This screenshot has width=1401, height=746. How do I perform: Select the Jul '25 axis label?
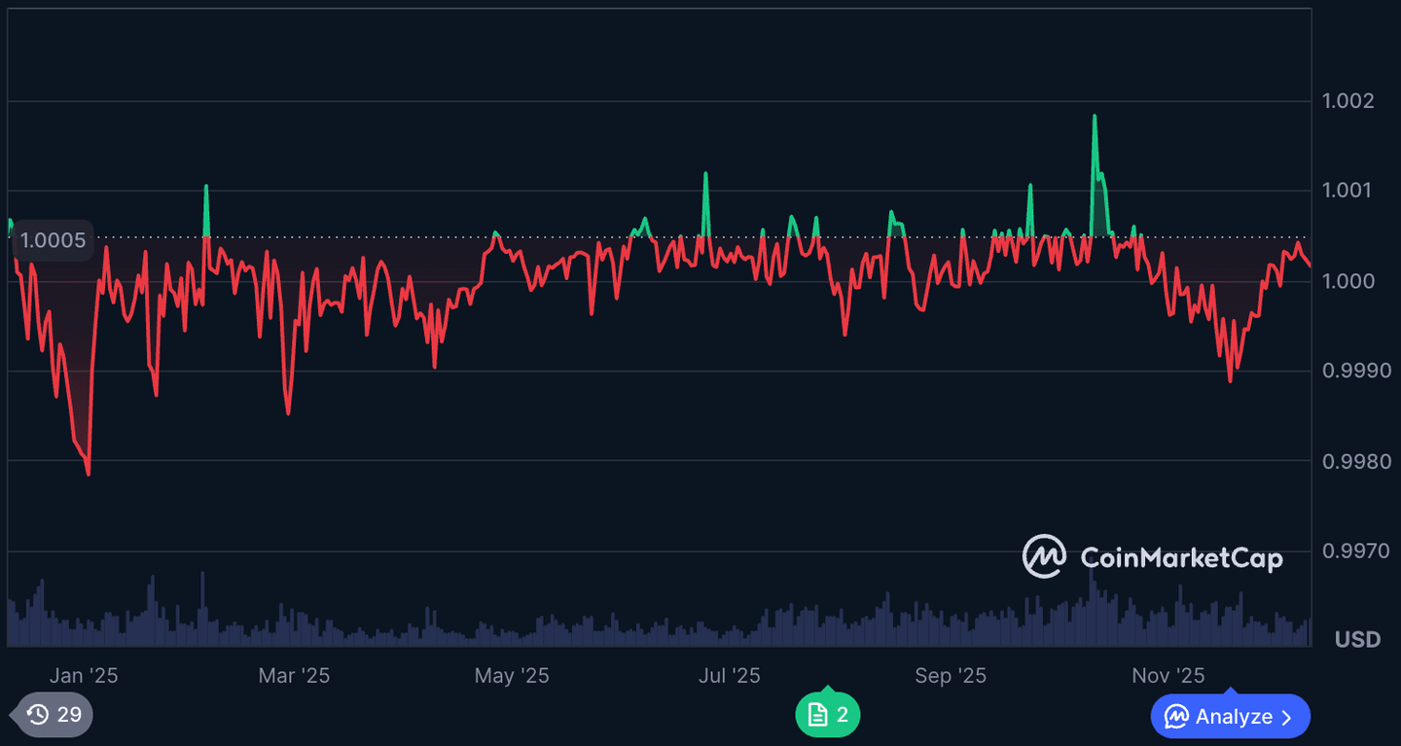(730, 674)
